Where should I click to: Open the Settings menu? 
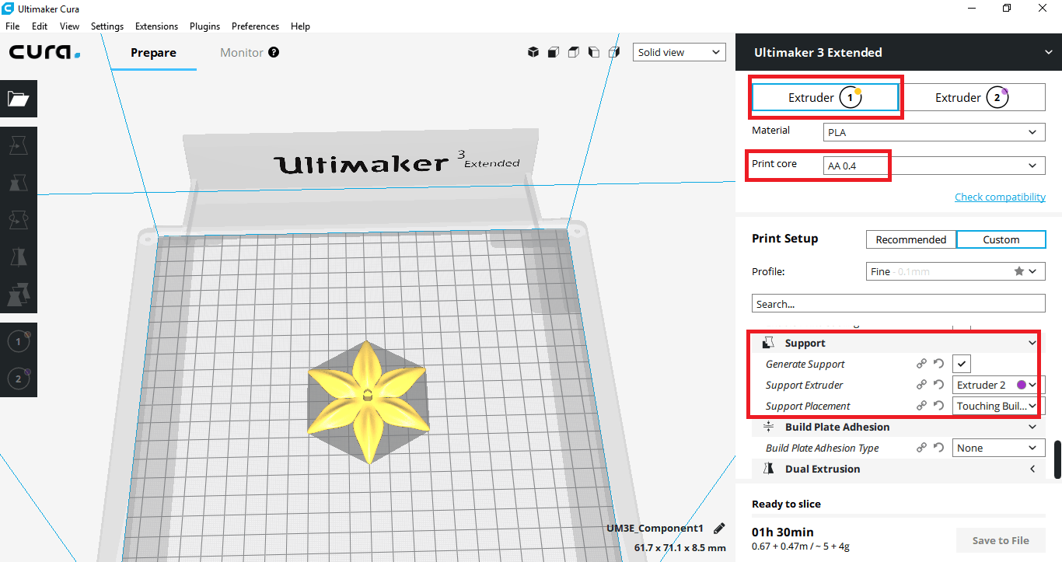pos(107,26)
